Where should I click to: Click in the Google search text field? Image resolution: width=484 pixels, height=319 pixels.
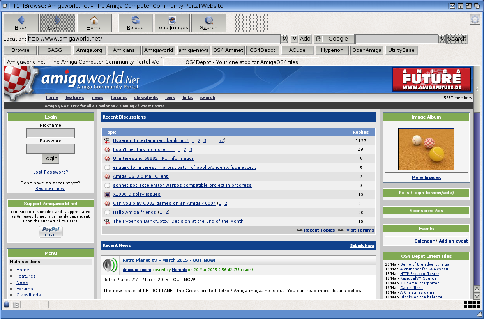(x=397, y=39)
